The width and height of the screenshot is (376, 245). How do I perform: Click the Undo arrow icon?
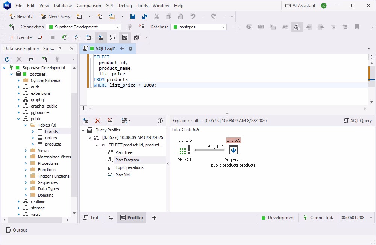click(x=193, y=16)
